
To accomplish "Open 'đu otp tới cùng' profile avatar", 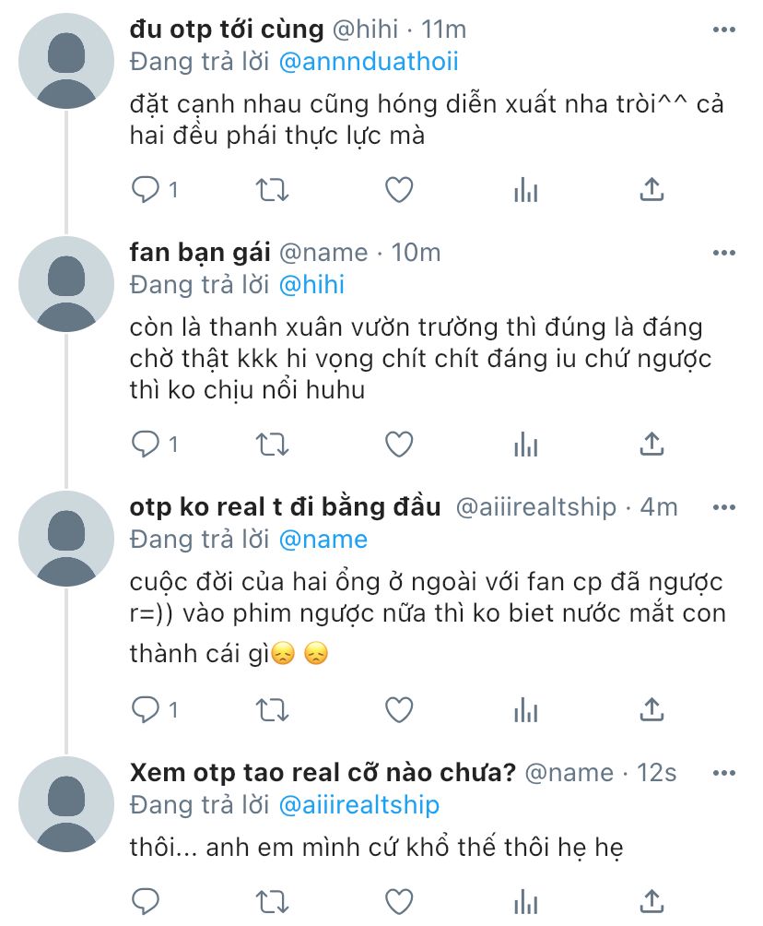I will pyautogui.click(x=66, y=61).
